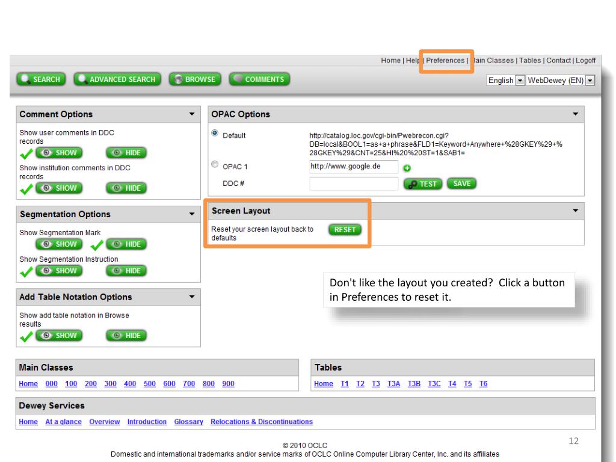Open table T3B

(414, 383)
